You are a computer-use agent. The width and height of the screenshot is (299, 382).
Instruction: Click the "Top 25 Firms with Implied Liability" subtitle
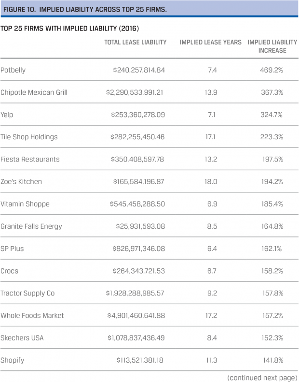(x=70, y=29)
